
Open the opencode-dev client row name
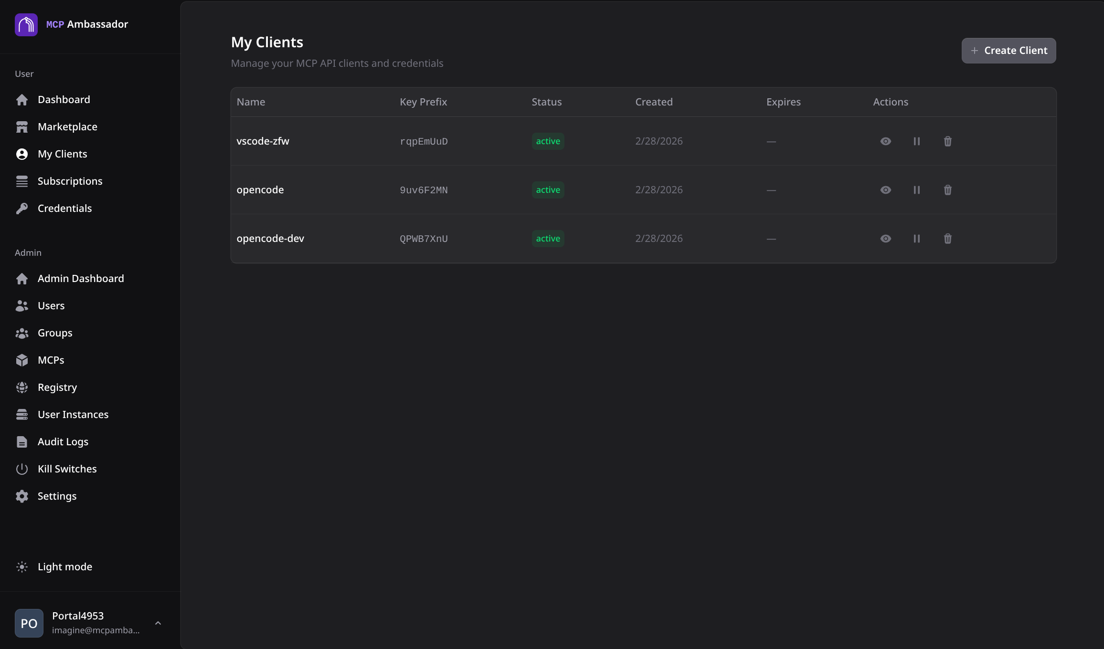point(270,239)
